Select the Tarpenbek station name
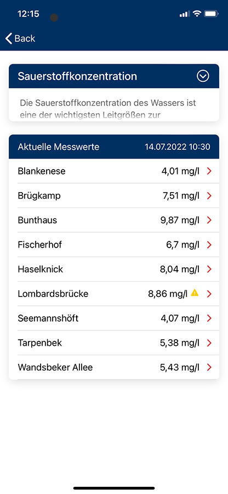 coord(40,343)
